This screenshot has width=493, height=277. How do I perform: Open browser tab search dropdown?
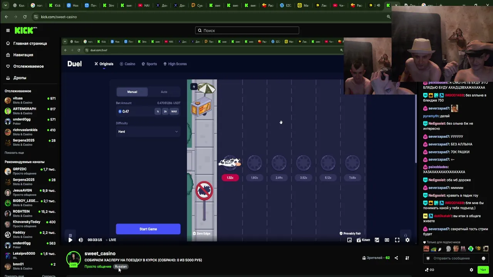point(5,5)
